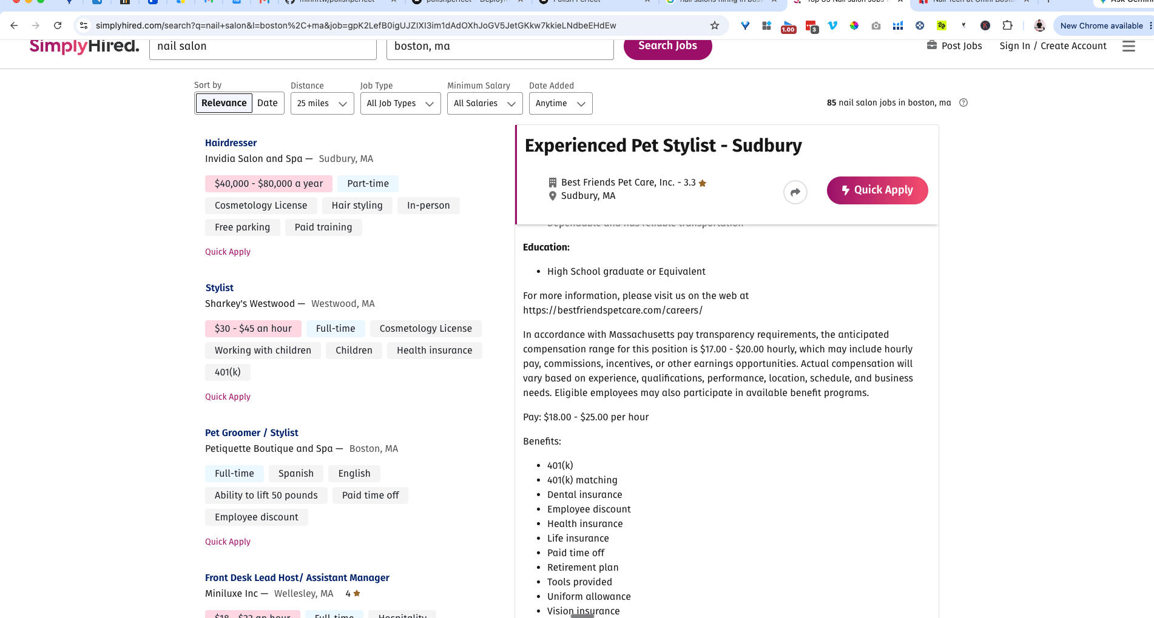Open the site information icon in address bar
Screen dimensions: 1154x618
(84, 25)
